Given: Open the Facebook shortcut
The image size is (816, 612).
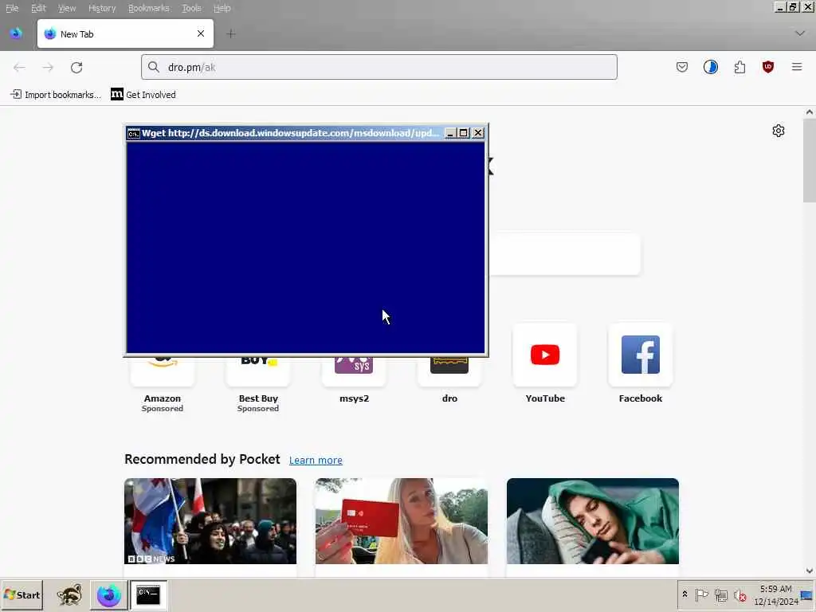Looking at the screenshot, I should click(641, 364).
